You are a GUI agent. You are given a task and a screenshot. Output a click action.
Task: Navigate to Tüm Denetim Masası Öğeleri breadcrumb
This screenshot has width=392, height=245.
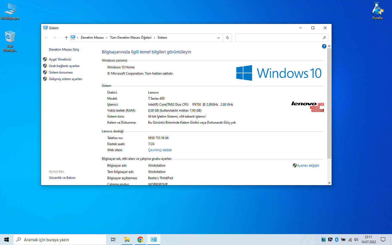pyautogui.click(x=131, y=38)
